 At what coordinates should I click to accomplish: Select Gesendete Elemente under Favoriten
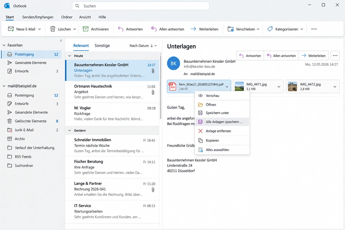pyautogui.click(x=31, y=63)
